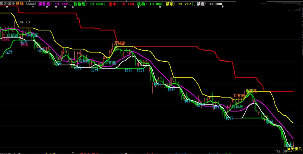
Task: Click the AAAAA rating indicator in header
Action: point(31,4)
